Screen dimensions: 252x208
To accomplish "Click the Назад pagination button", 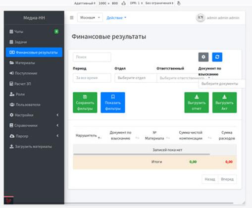I will pyautogui.click(x=210, y=179).
